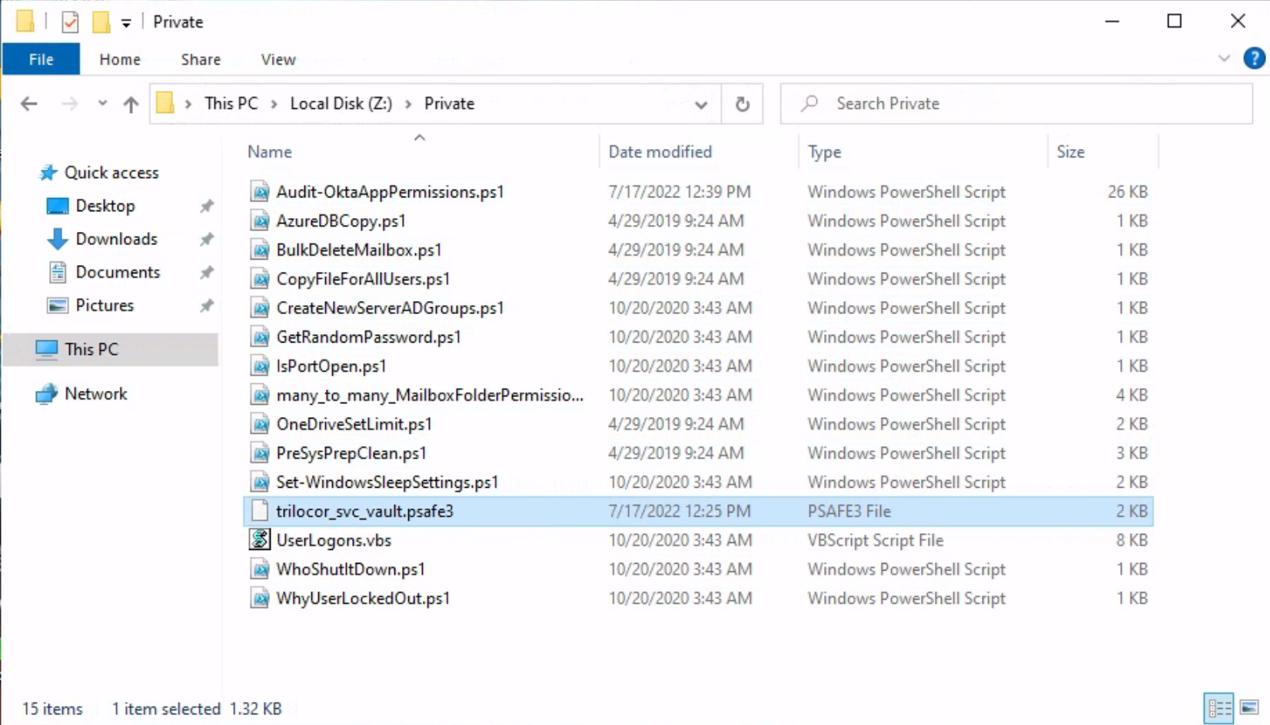Expand the chevron after Local Disk (Z:) breadcrumb

click(x=407, y=104)
